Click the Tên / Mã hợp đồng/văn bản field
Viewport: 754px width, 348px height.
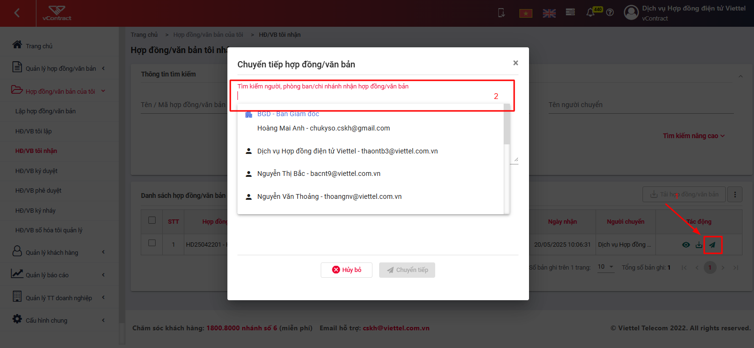pyautogui.click(x=184, y=105)
